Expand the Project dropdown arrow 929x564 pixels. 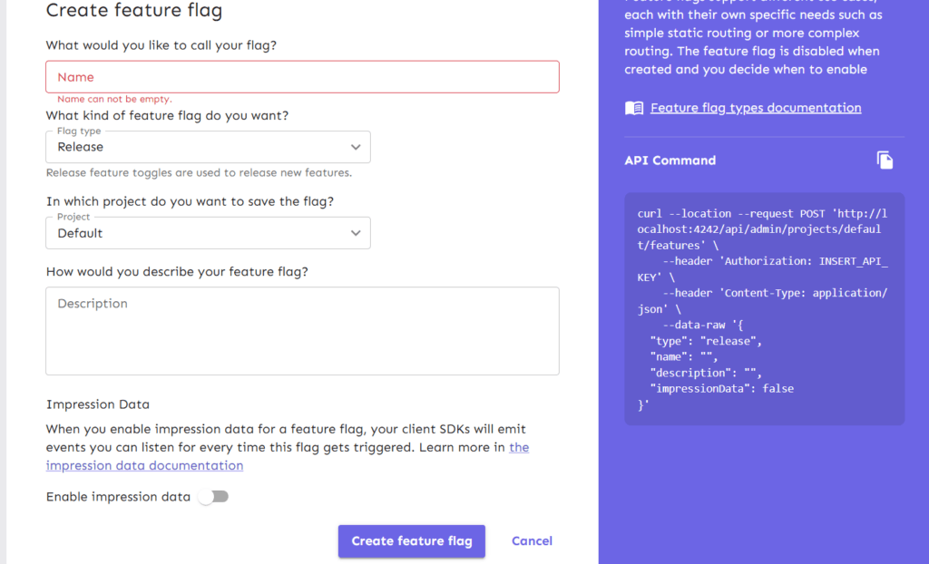[355, 233]
